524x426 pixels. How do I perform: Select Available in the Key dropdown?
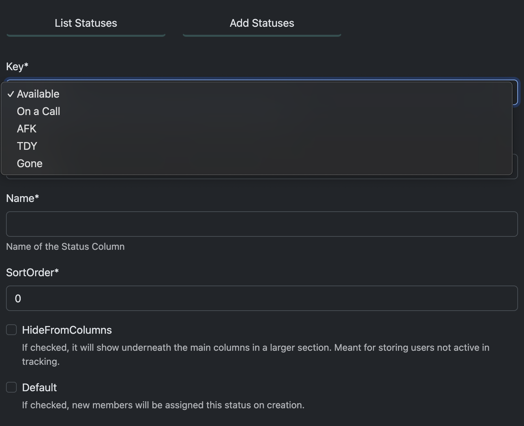(x=38, y=94)
